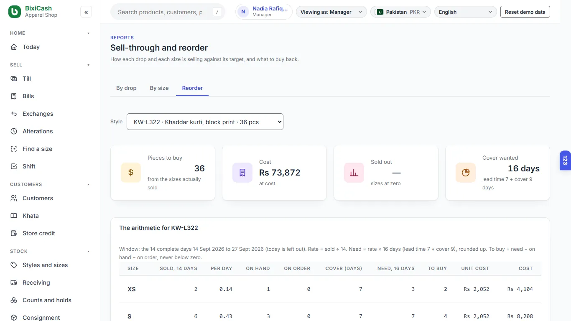Open the Today home icon
This screenshot has width=571, height=321.
[x=14, y=47]
